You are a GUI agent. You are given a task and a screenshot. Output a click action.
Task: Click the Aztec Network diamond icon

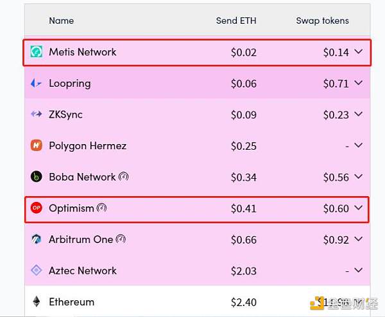coord(37,271)
